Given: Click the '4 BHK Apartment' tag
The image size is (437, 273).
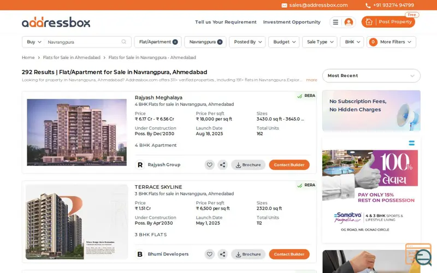Looking at the screenshot, I should click(x=156, y=145).
